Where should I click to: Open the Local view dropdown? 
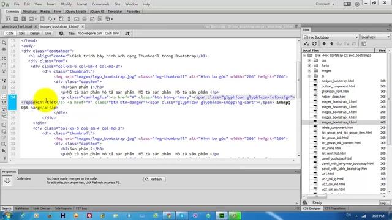click(375, 37)
